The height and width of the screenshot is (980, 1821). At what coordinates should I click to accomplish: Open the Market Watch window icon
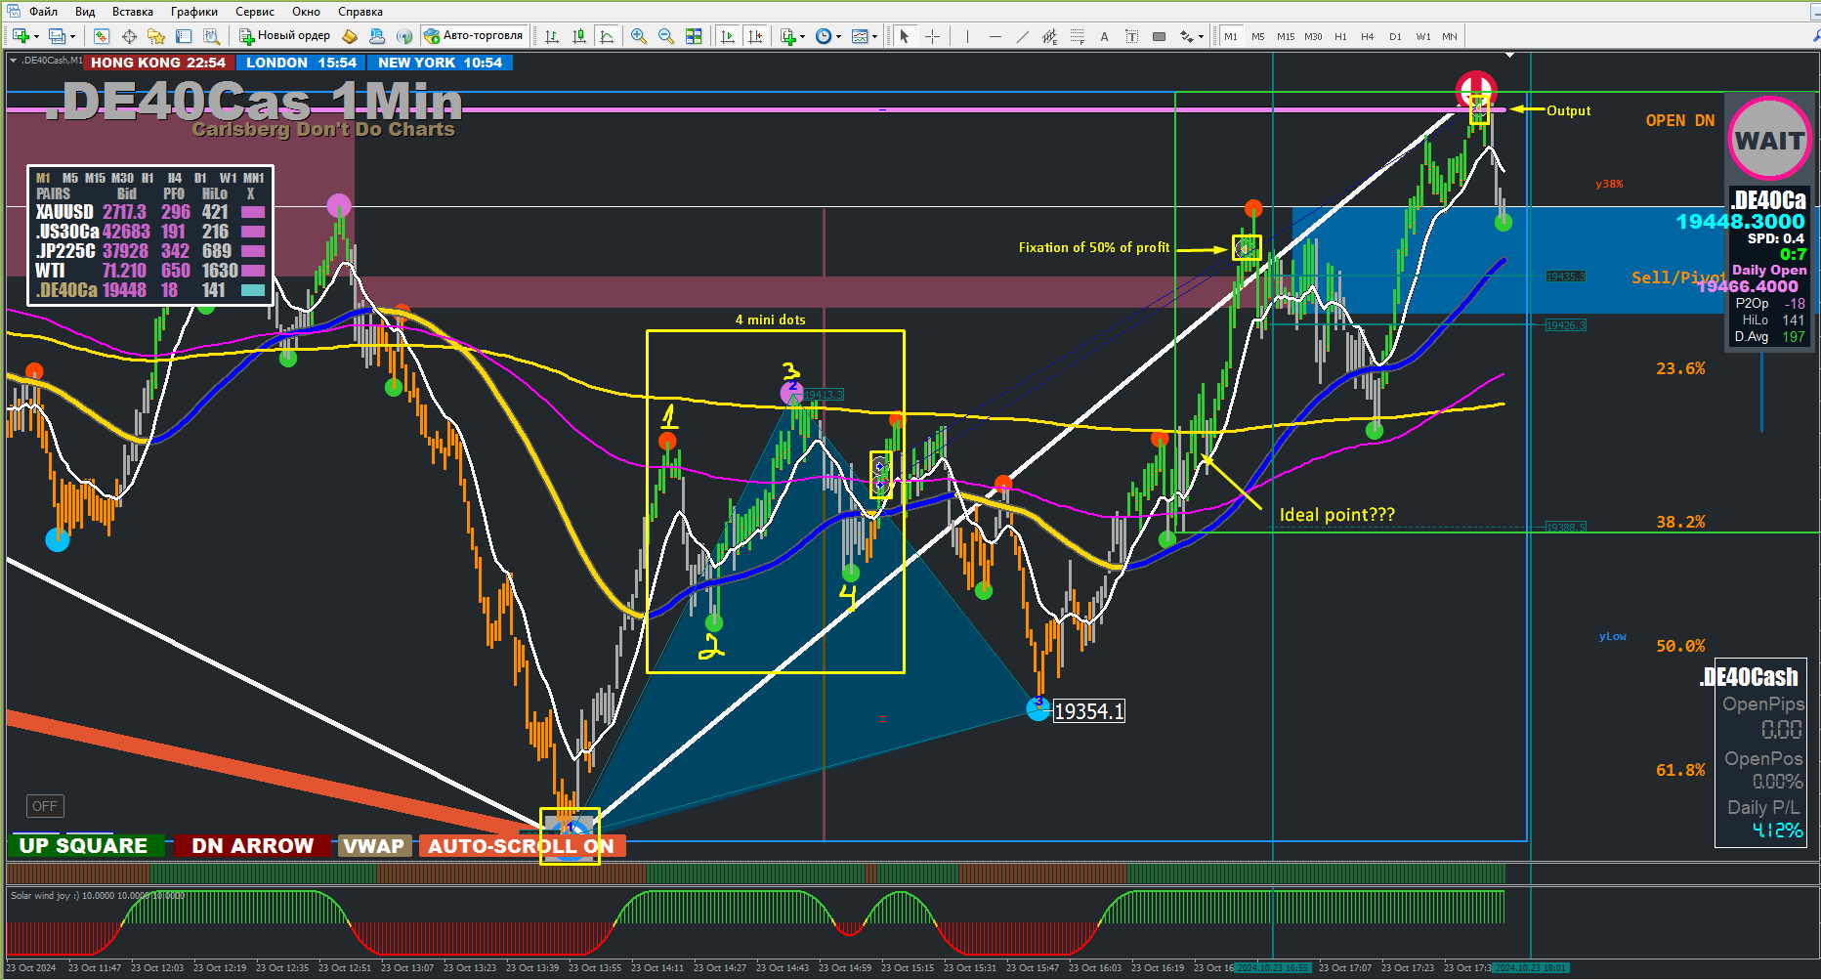pos(102,36)
